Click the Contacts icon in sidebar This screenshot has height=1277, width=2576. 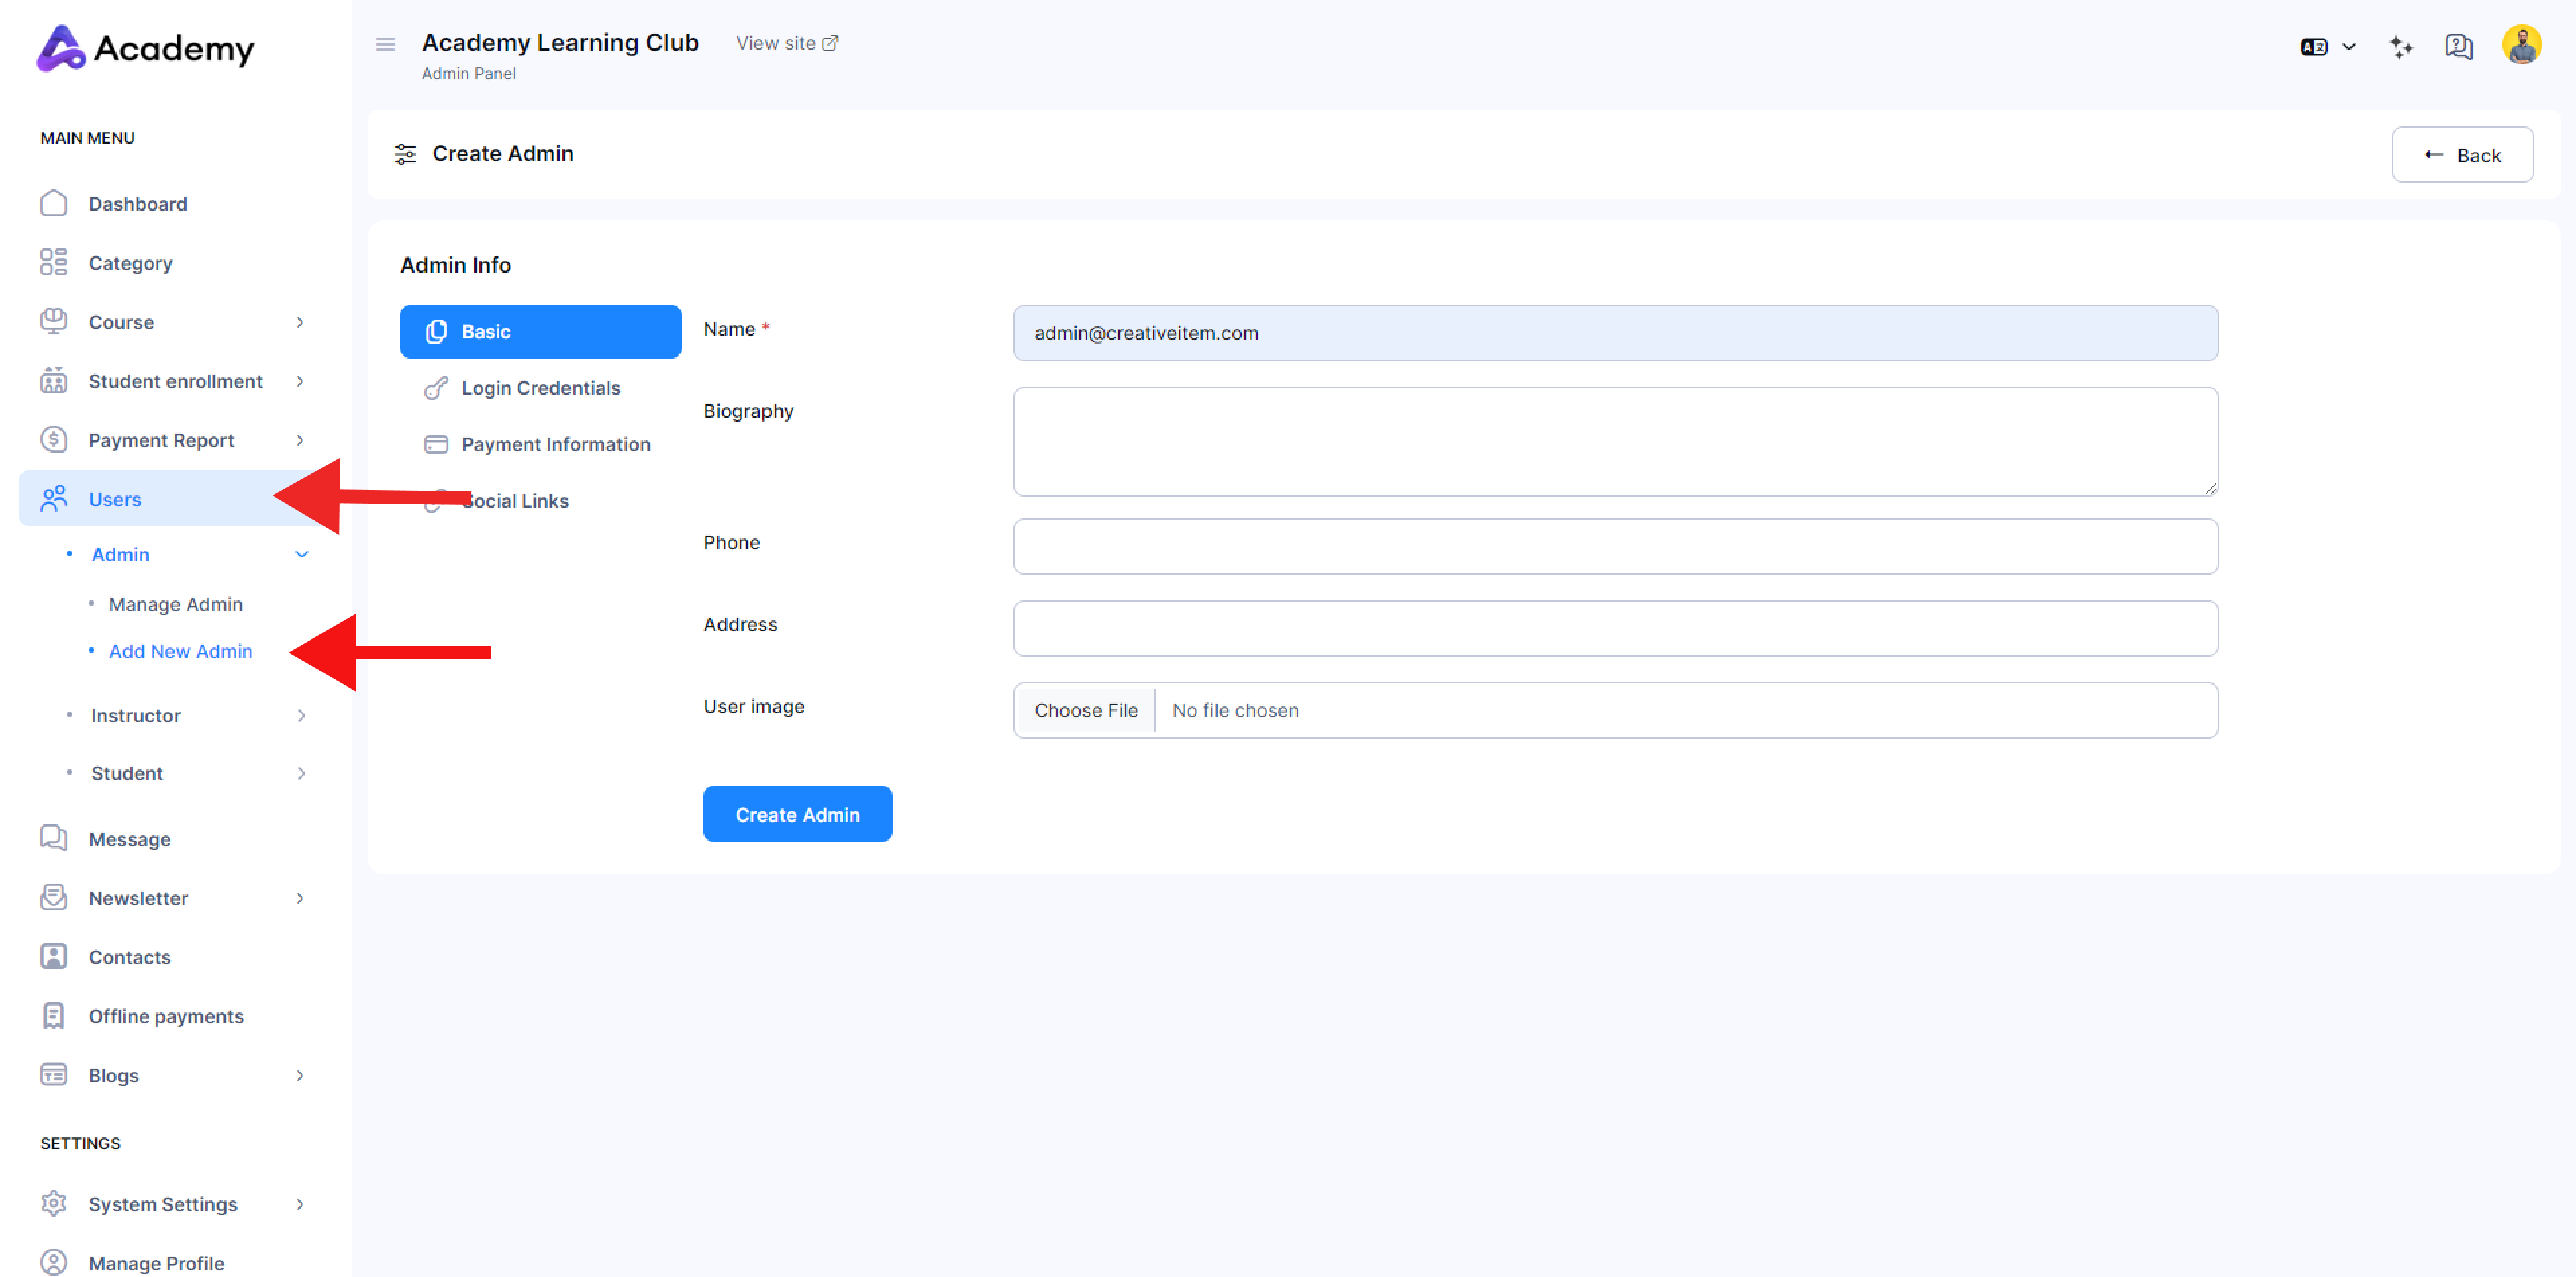coord(54,957)
